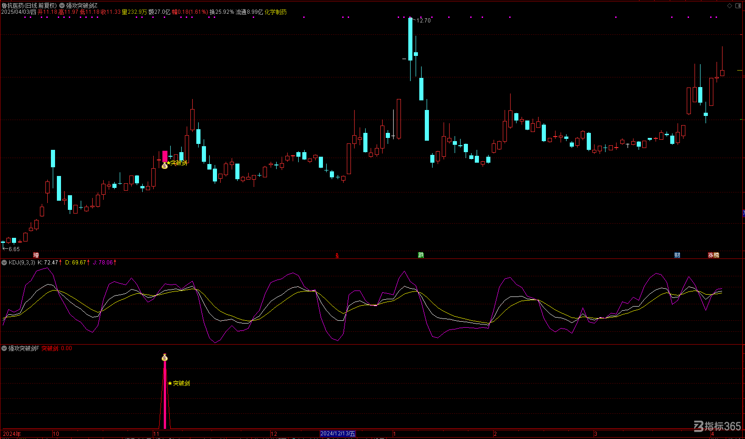The image size is (745, 439).
Task: Click the green 跌 event marker
Action: tap(421, 255)
